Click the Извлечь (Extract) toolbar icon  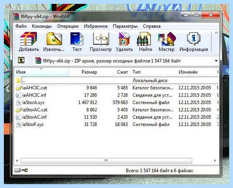click(54, 38)
